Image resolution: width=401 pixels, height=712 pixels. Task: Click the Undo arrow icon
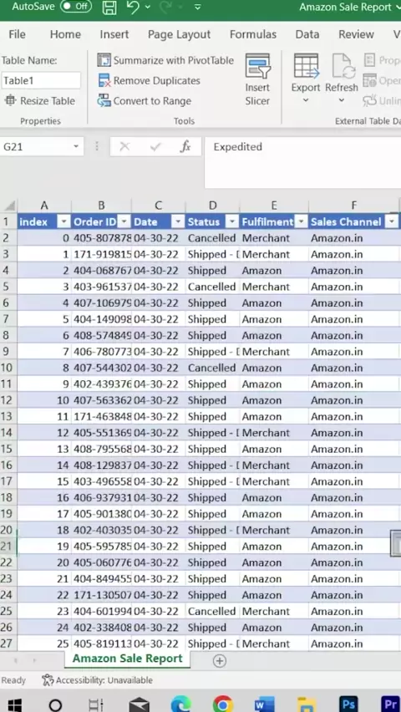click(133, 7)
